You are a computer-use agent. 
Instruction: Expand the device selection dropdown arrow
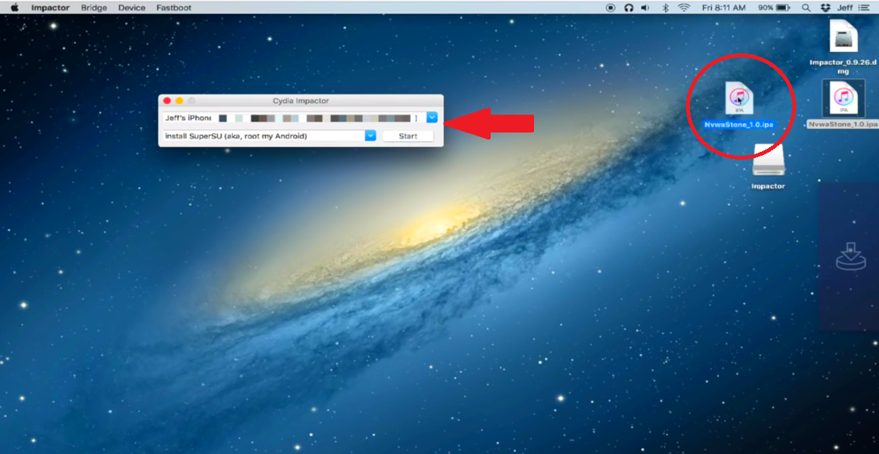[432, 118]
